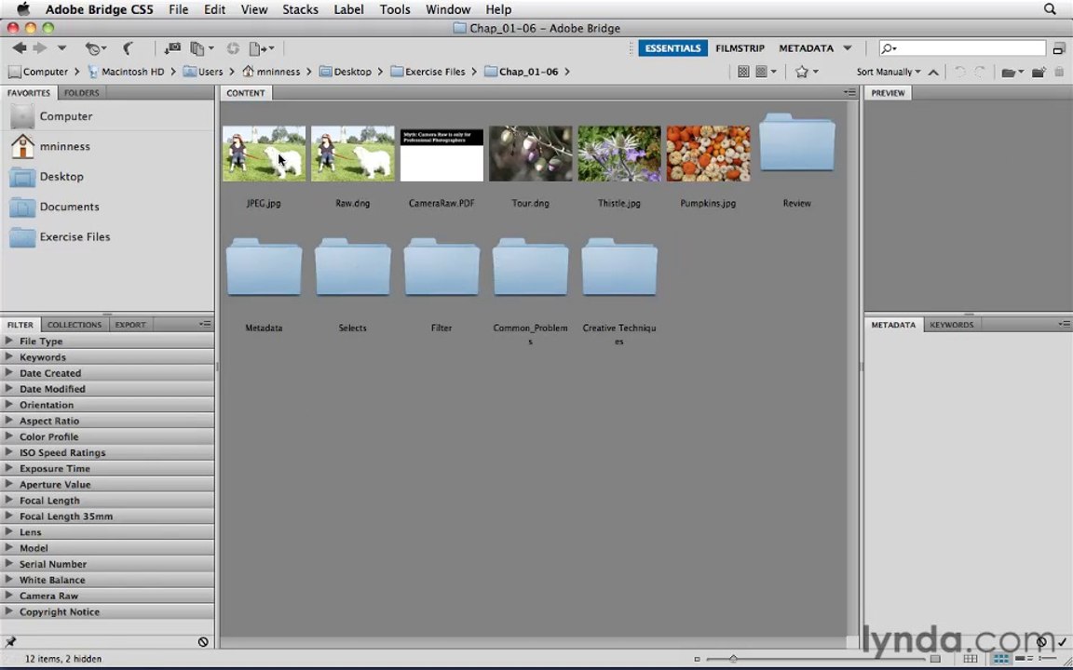Select the Collections tab
Image resolution: width=1073 pixels, height=670 pixels.
(74, 325)
